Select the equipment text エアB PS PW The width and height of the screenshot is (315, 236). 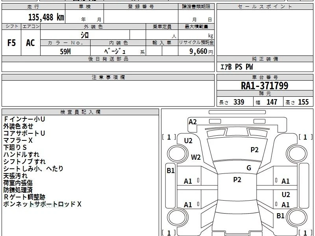(237, 67)
